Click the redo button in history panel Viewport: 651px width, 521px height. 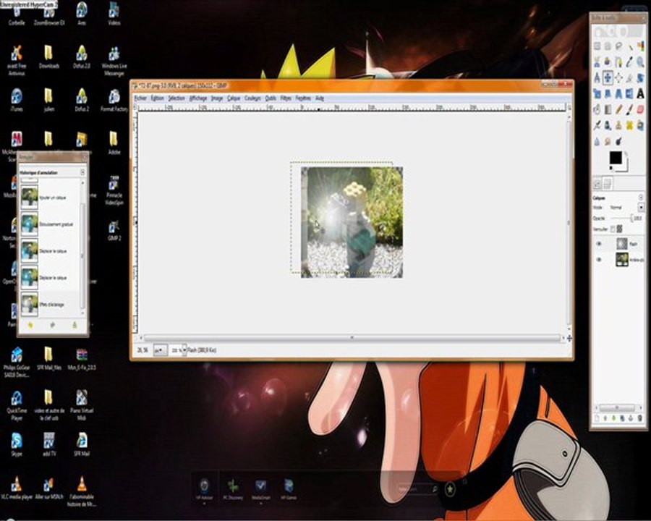(x=52, y=326)
